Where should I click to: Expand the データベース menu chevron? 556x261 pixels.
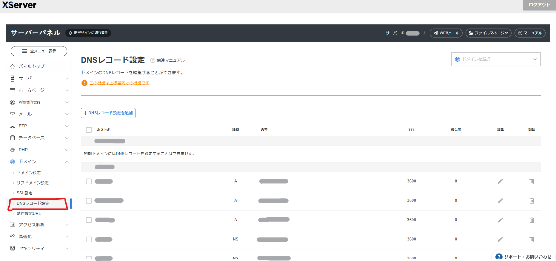click(67, 138)
